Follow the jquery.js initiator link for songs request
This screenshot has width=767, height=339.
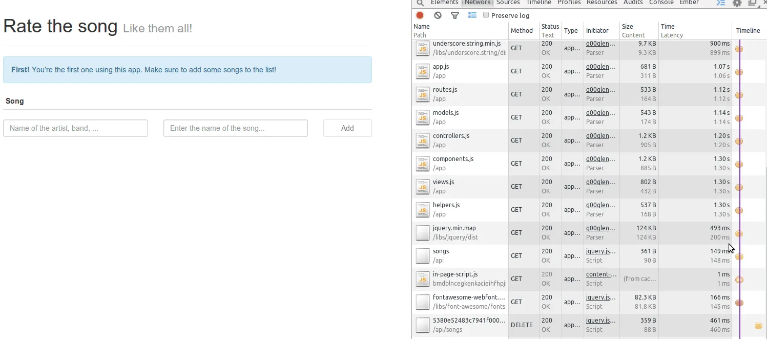tap(600, 251)
